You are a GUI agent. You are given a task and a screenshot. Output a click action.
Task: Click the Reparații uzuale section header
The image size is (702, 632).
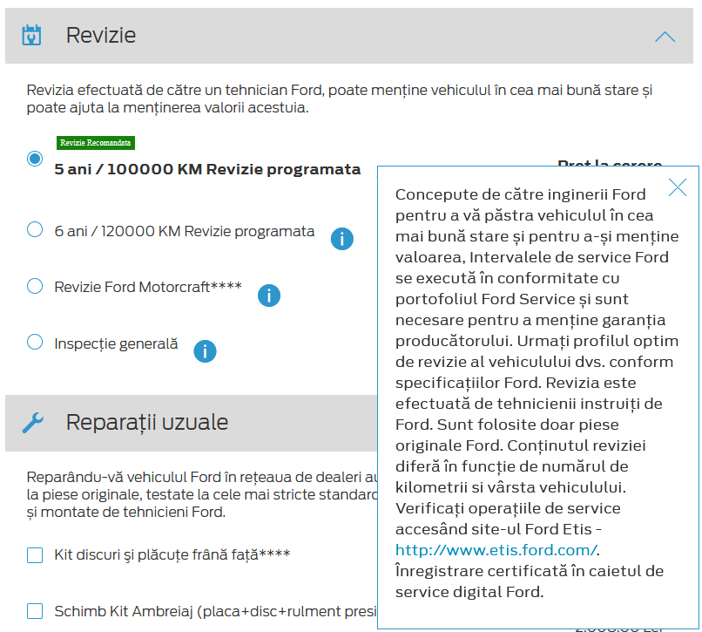(147, 423)
